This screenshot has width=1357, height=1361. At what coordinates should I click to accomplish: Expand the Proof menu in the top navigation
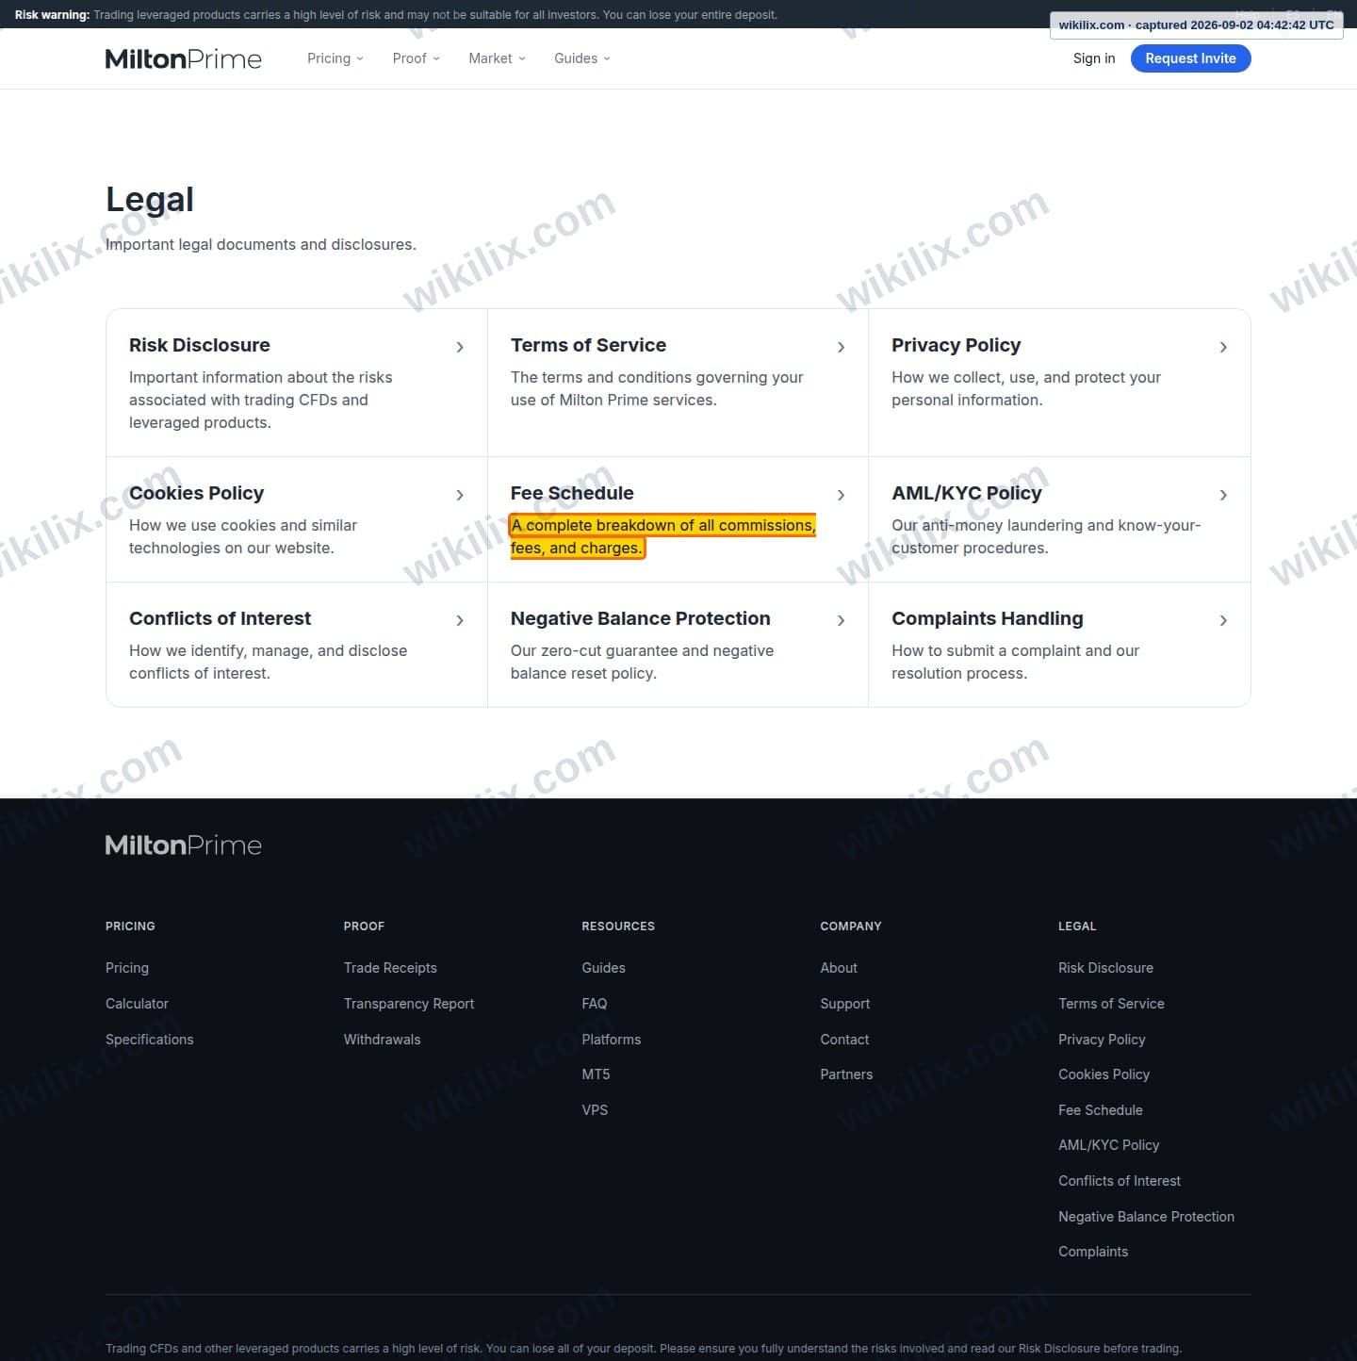click(417, 58)
